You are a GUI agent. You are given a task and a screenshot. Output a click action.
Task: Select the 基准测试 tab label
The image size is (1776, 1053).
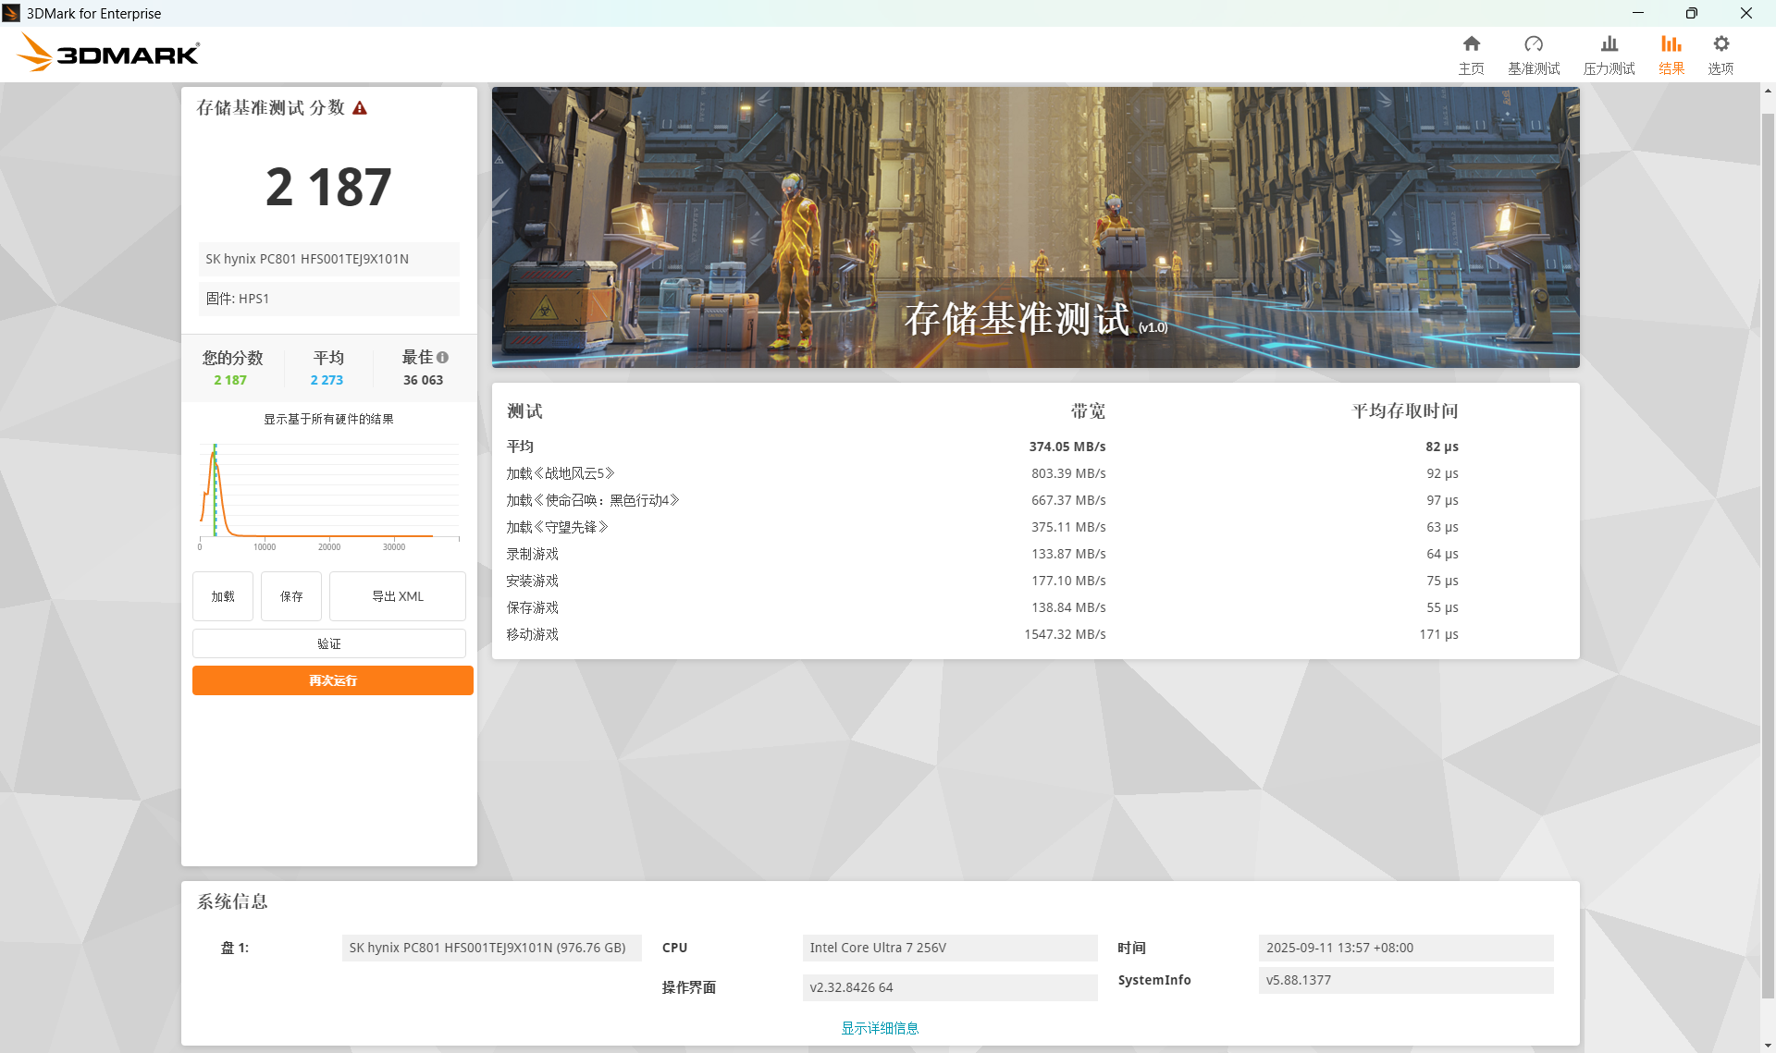pyautogui.click(x=1533, y=68)
